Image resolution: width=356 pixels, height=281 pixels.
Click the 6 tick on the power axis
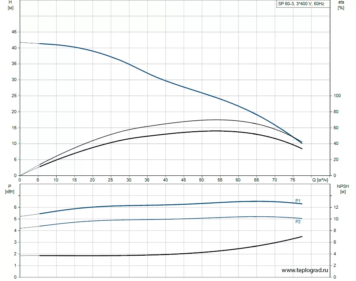click(x=15, y=207)
